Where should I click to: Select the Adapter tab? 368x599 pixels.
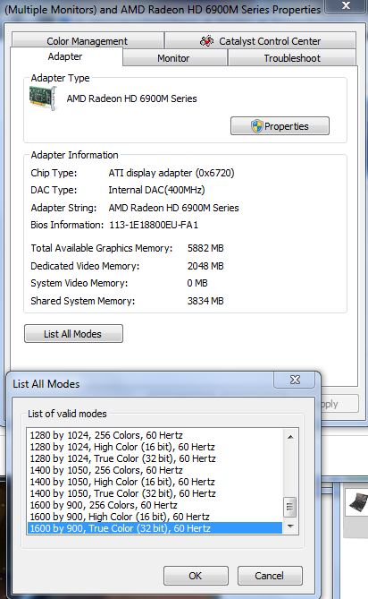65,56
